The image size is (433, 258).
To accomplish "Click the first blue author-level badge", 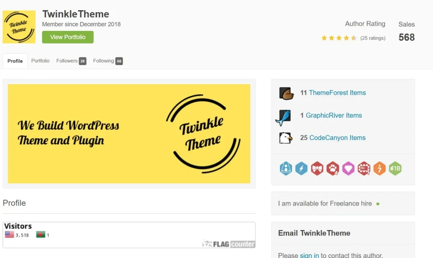I will click(x=286, y=168).
